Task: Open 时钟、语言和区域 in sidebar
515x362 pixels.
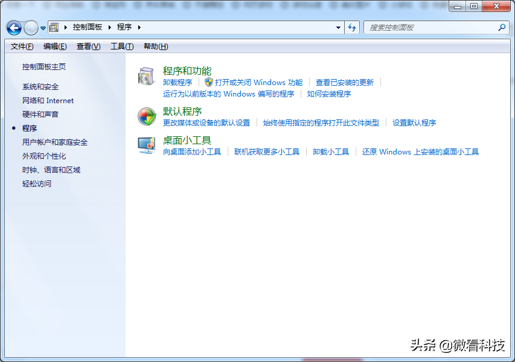Action: 51,170
